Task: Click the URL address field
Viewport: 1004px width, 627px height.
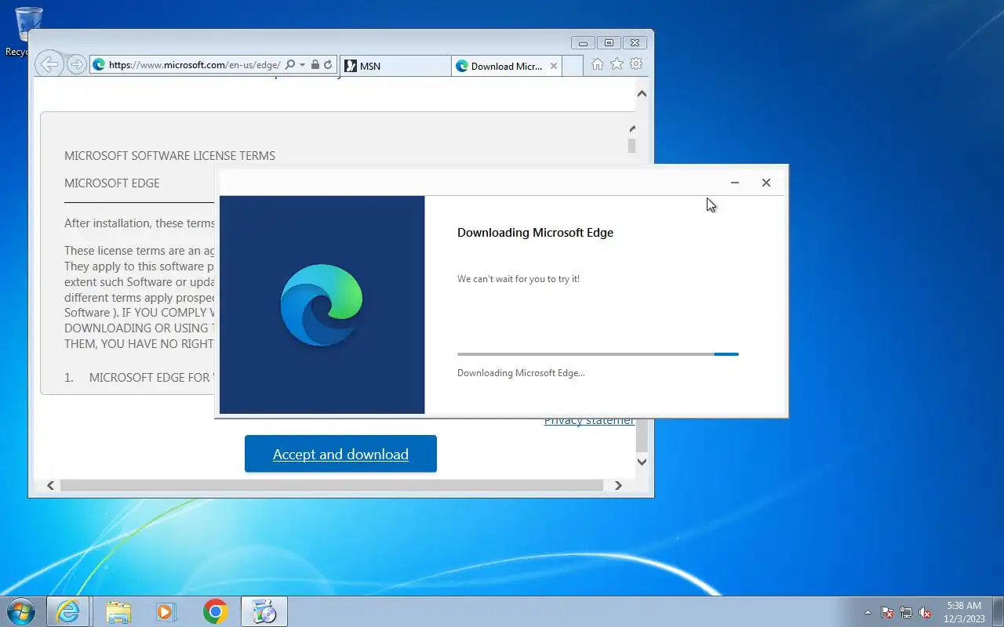Action: tap(195, 65)
